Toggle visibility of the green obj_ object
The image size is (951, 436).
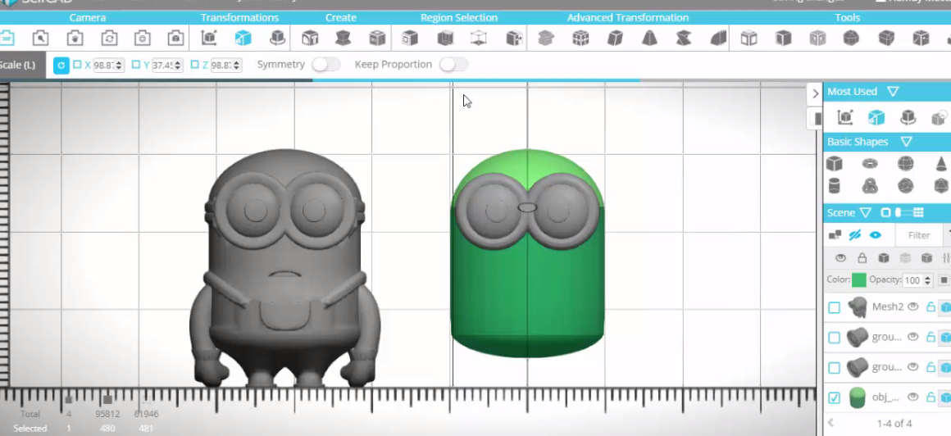pos(912,397)
